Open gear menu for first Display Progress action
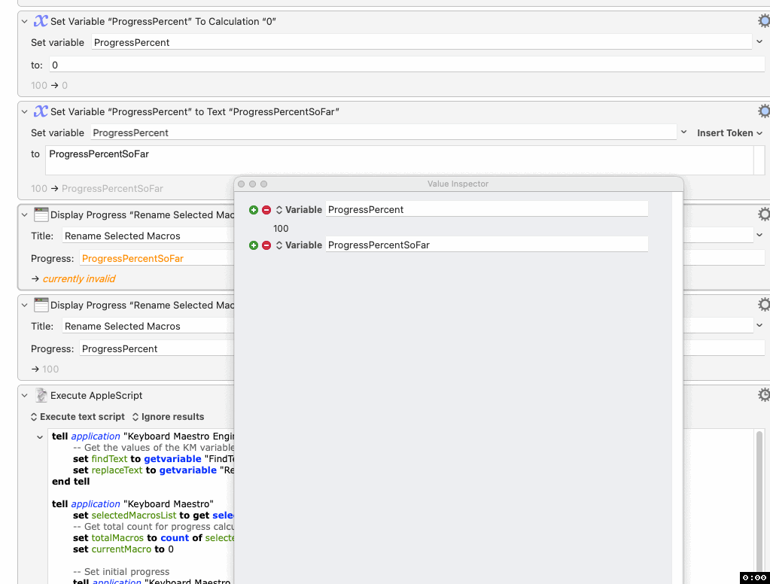Image resolution: width=770 pixels, height=584 pixels. click(x=764, y=214)
